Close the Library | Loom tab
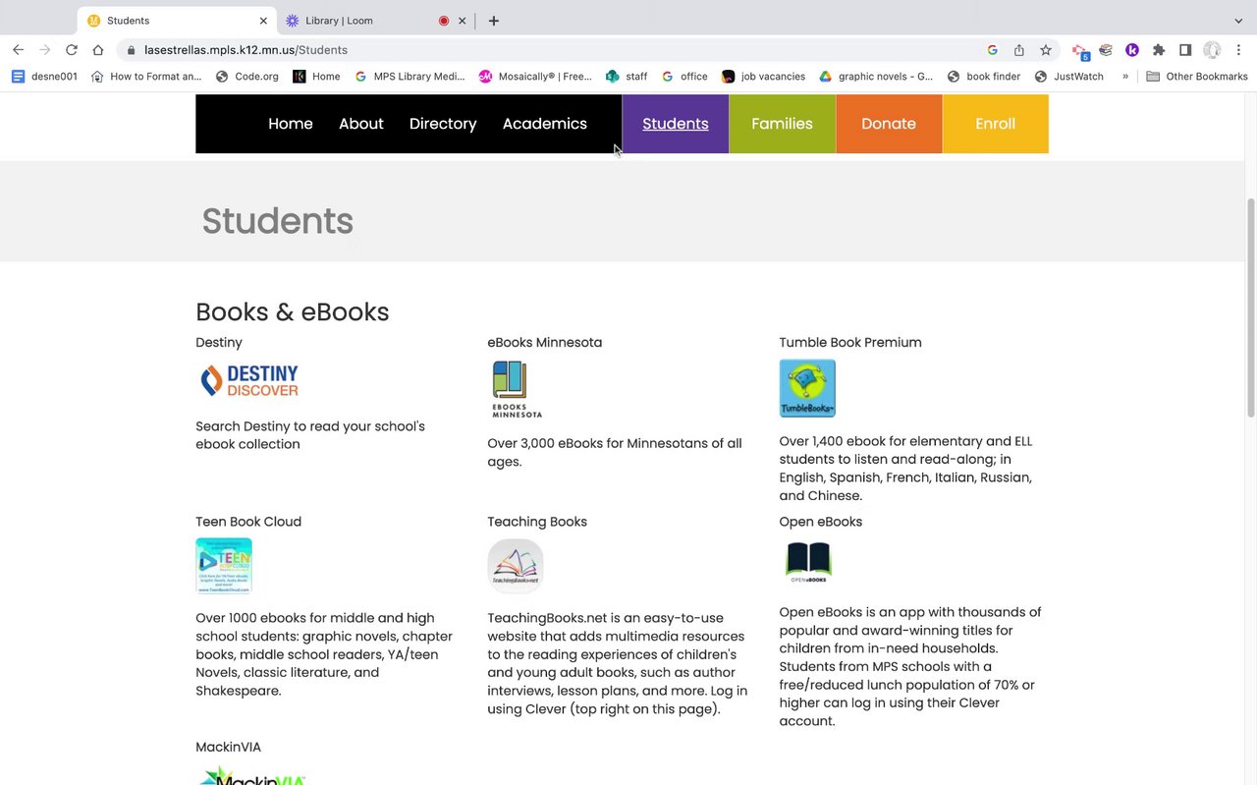The width and height of the screenshot is (1257, 785). [462, 21]
